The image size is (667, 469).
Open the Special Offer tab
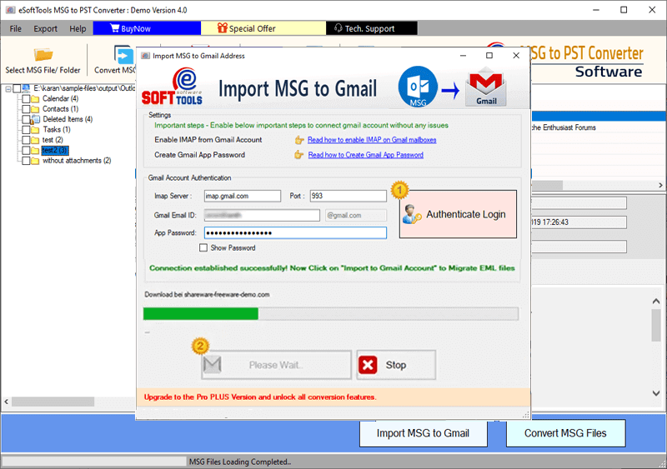click(x=263, y=28)
